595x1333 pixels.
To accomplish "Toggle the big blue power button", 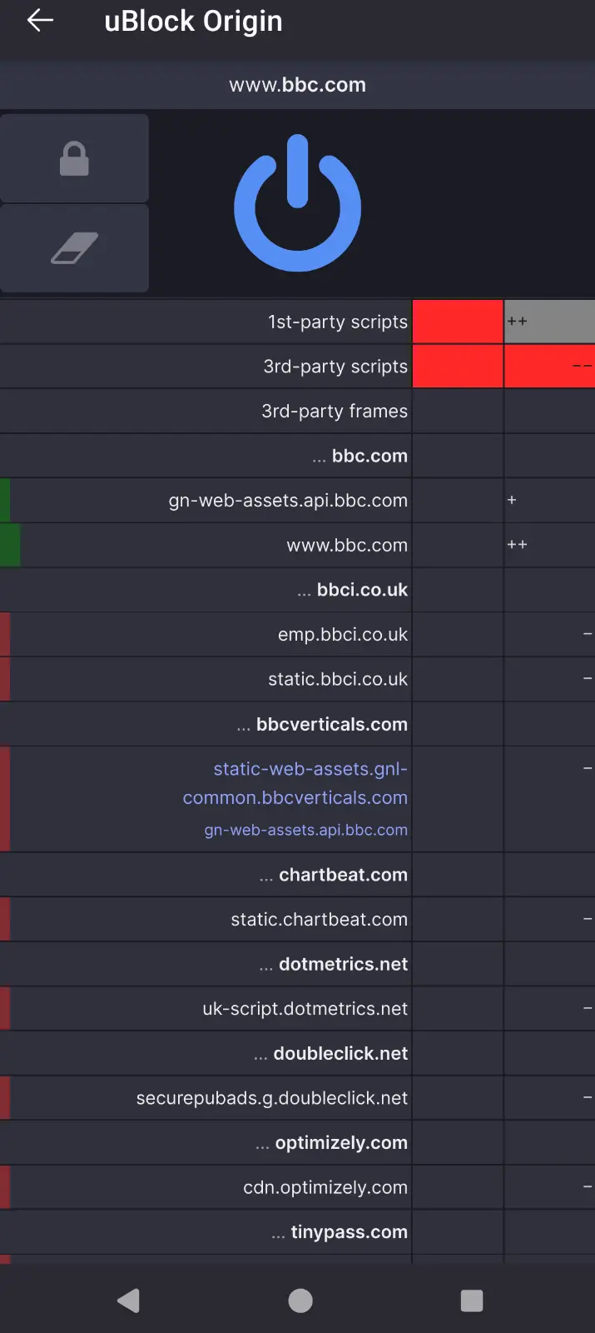I will tap(297, 204).
